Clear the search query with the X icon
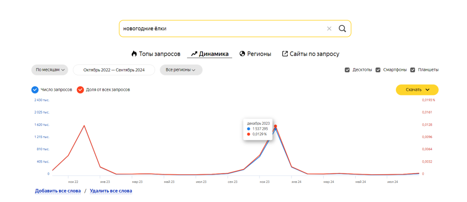This screenshot has width=467, height=202. pyautogui.click(x=329, y=29)
